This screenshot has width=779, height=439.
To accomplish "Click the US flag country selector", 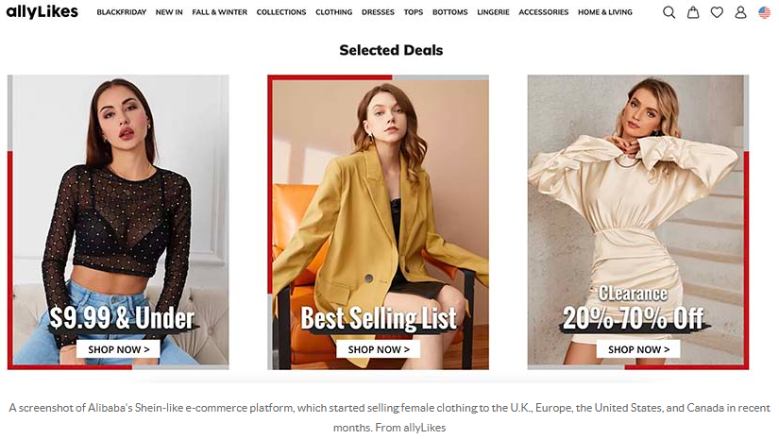I will point(764,12).
